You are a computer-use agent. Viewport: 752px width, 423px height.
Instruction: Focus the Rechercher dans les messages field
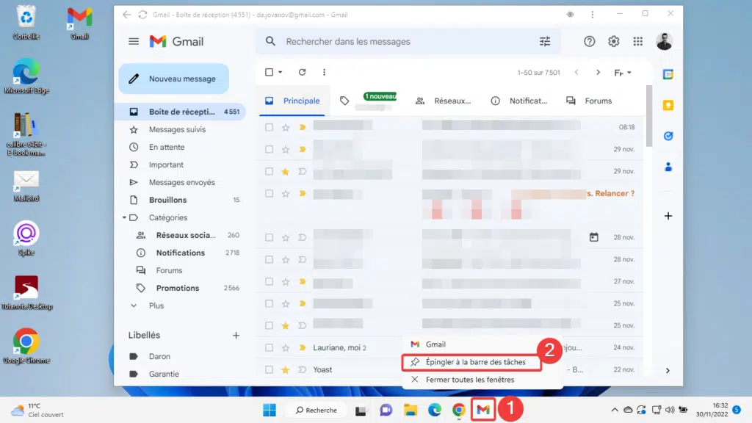point(408,42)
